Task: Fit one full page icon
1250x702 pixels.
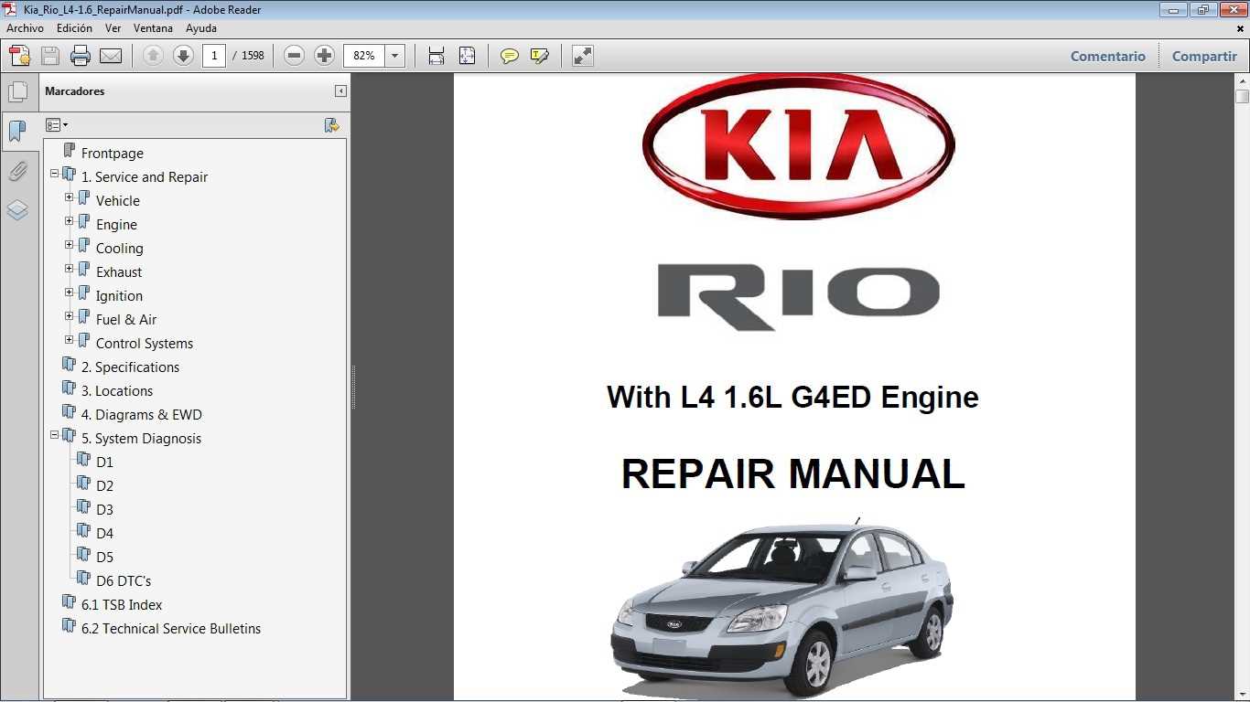Action: (x=467, y=56)
